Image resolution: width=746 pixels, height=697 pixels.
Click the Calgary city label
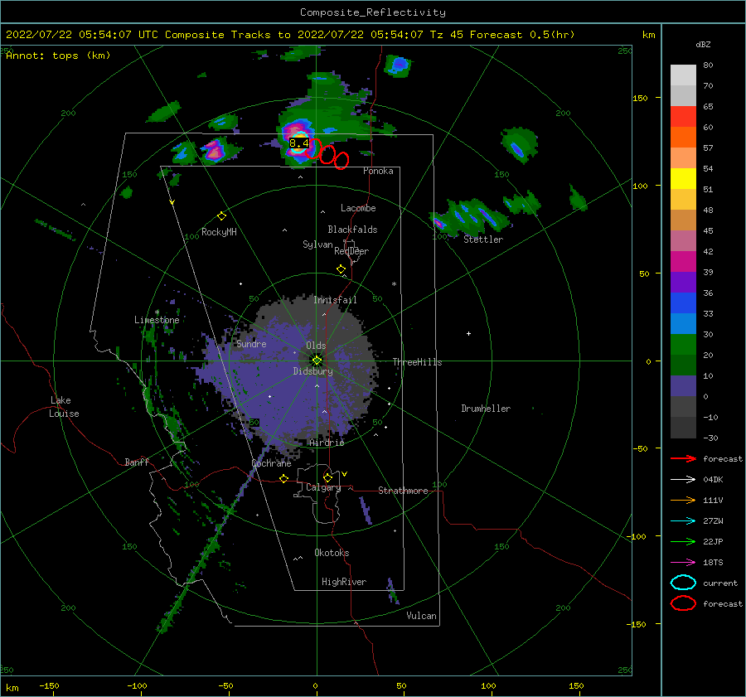tap(323, 487)
